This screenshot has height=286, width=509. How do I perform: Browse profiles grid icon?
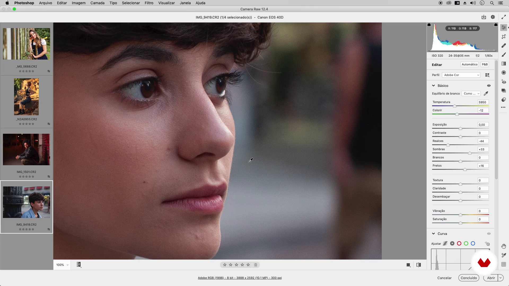click(x=487, y=75)
